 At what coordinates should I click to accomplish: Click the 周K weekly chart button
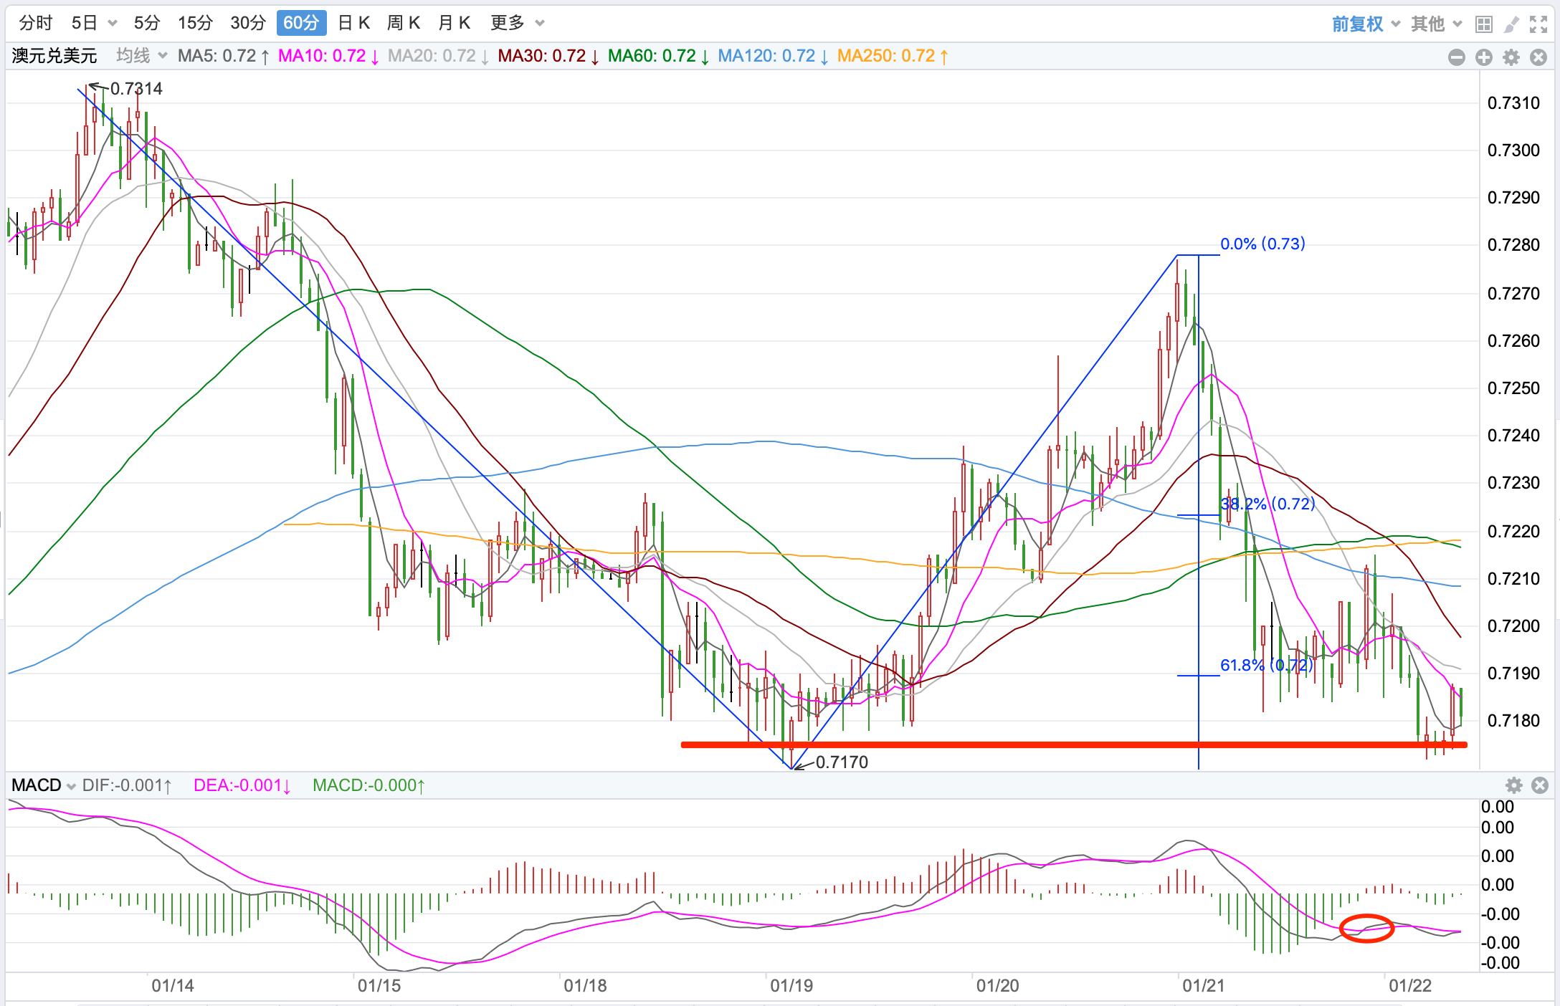pos(404,23)
